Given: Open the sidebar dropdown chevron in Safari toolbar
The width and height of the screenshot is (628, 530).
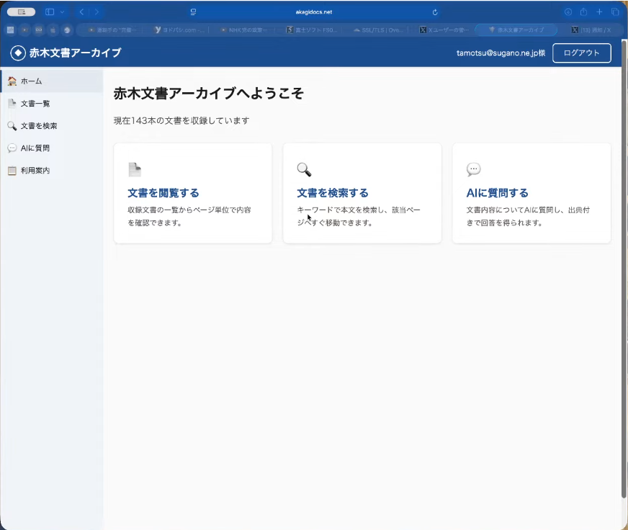Looking at the screenshot, I should 62,12.
